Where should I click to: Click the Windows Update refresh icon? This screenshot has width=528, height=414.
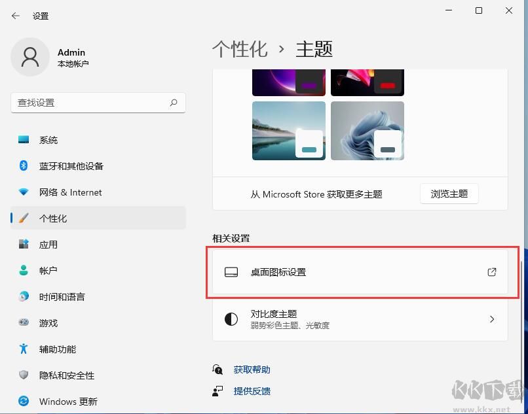[x=24, y=401]
